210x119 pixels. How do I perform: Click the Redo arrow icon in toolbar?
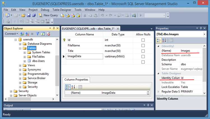(111, 15)
